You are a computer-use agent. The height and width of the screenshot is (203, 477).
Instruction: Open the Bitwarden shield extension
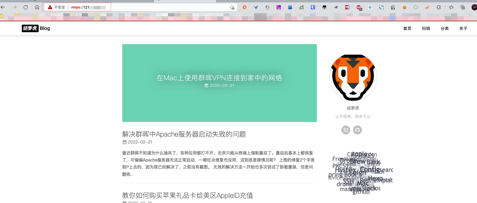pyautogui.click(x=313, y=7)
